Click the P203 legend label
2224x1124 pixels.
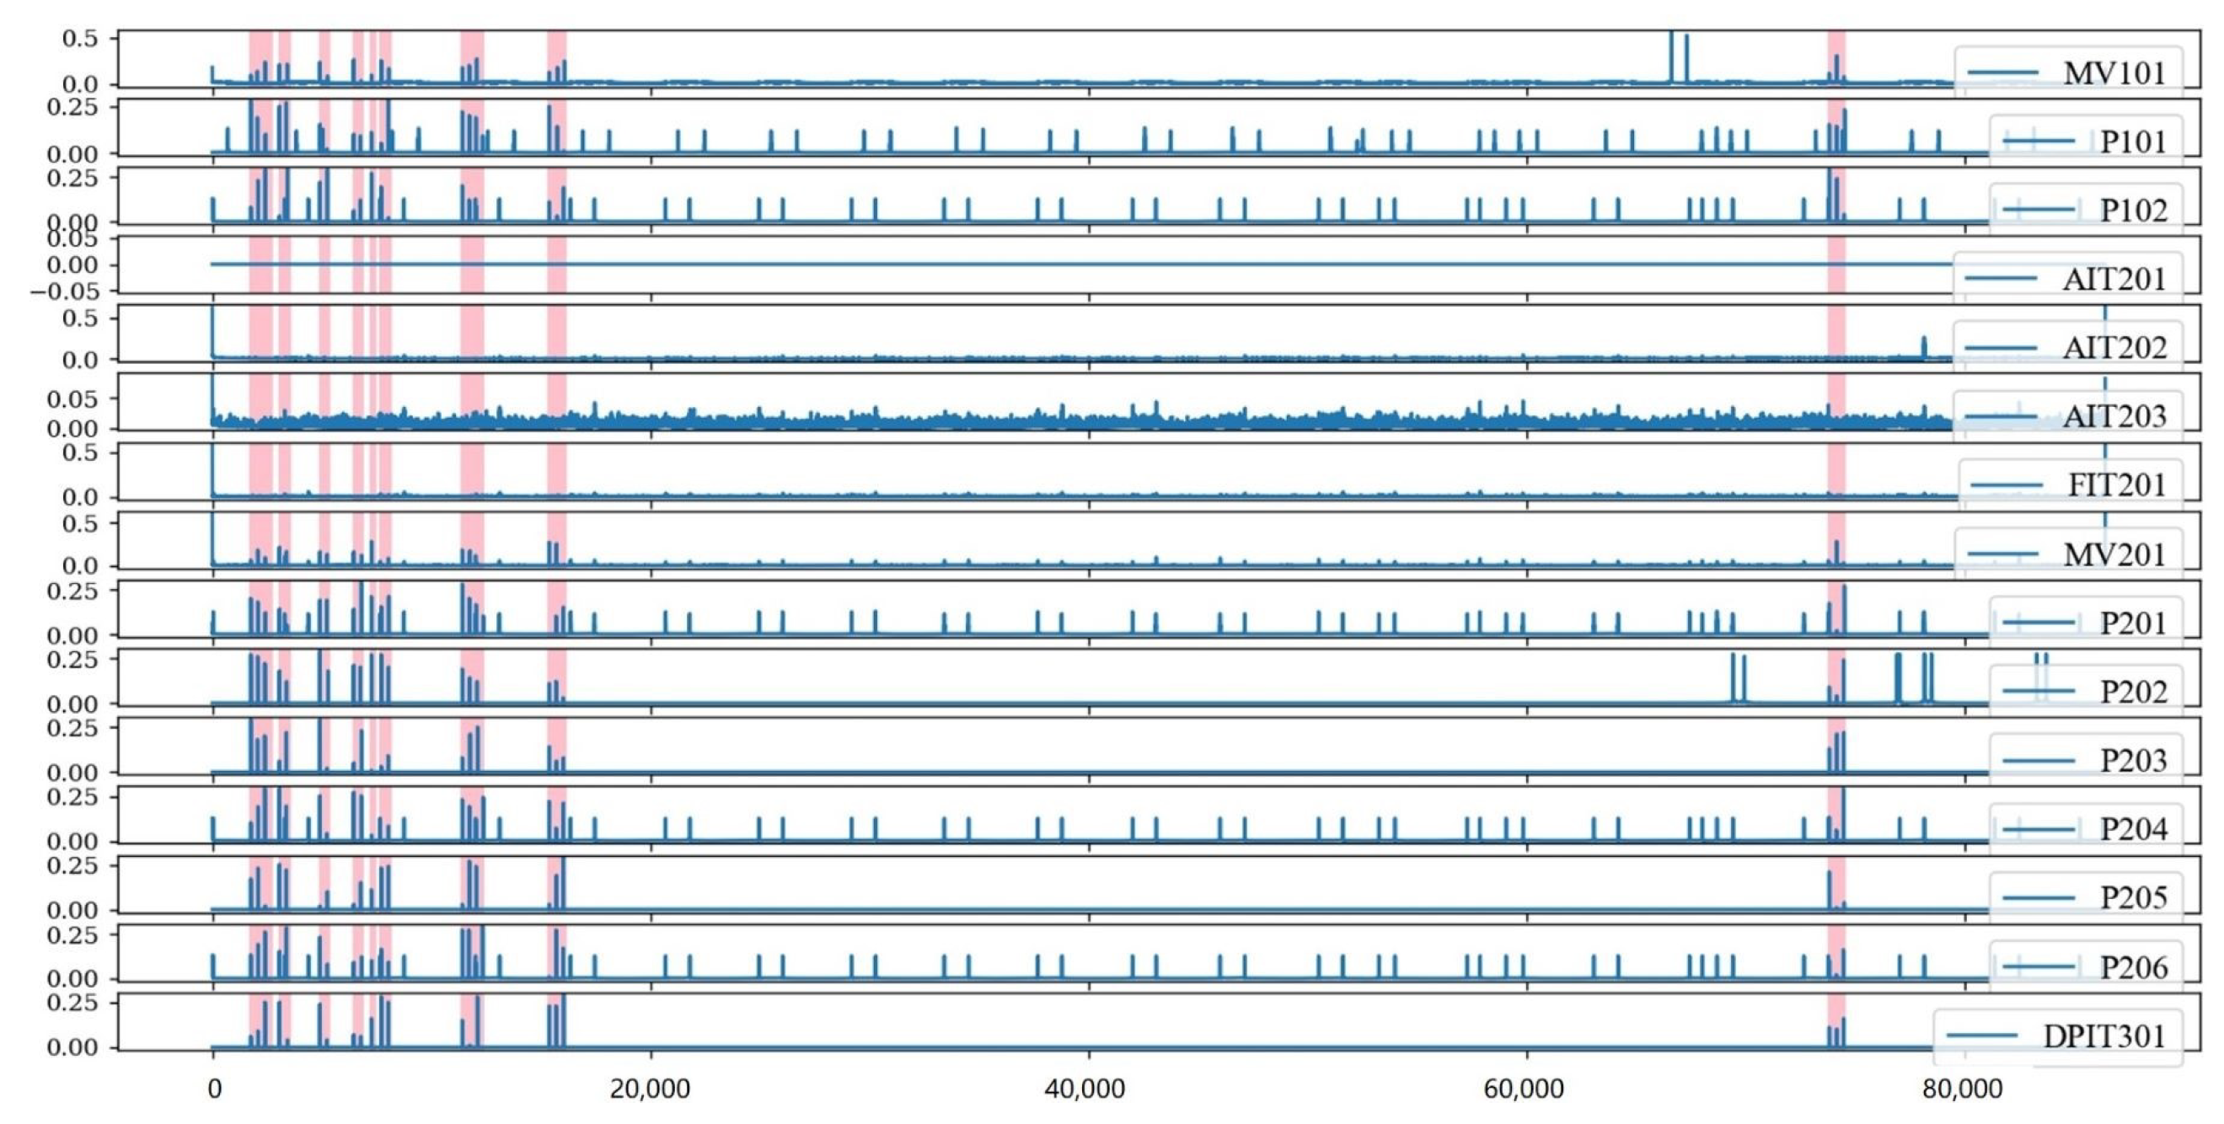(x=2132, y=761)
